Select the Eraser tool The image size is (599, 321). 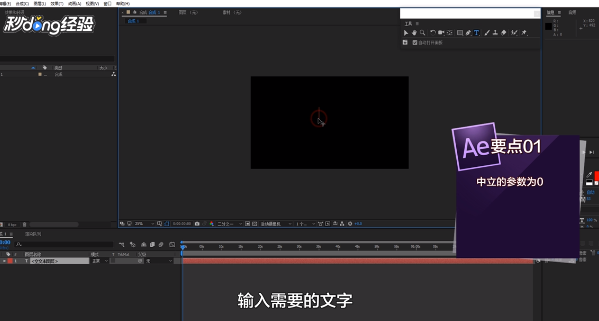click(x=504, y=33)
